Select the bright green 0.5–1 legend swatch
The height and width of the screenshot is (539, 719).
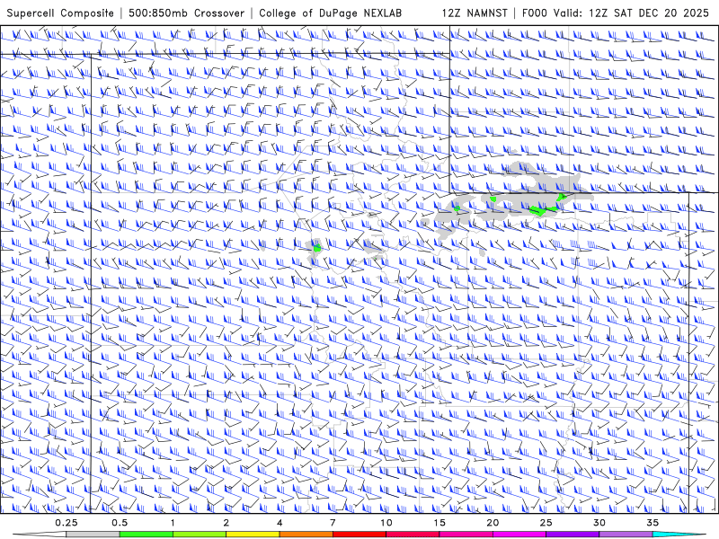(146, 535)
